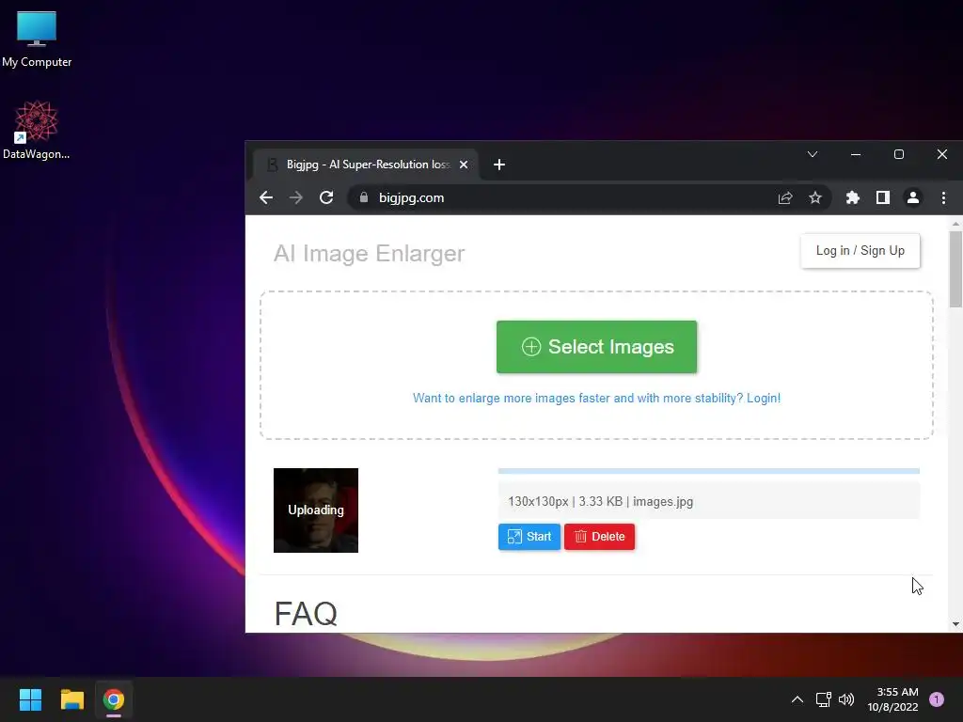Click the AI Image Enlarger heading
Image resolution: width=963 pixels, height=722 pixels.
tap(369, 253)
